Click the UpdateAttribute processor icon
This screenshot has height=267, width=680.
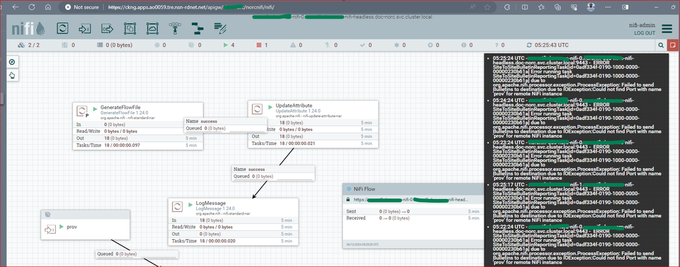click(x=257, y=109)
